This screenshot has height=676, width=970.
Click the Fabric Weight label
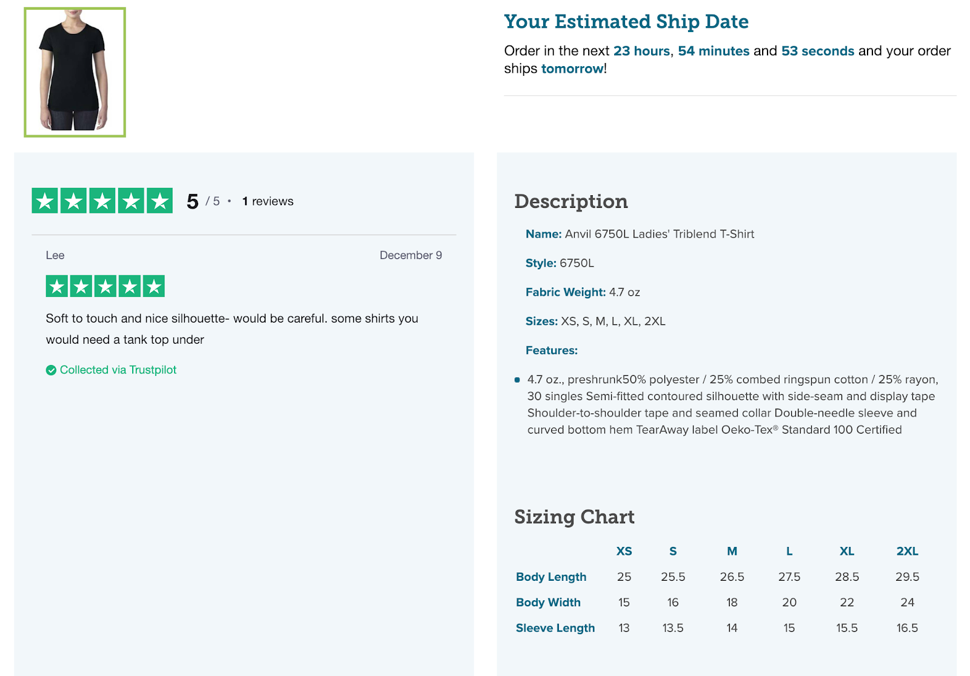pos(565,292)
